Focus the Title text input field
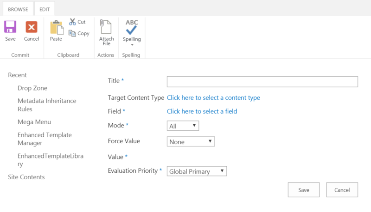This screenshot has width=371, height=212. click(x=262, y=82)
